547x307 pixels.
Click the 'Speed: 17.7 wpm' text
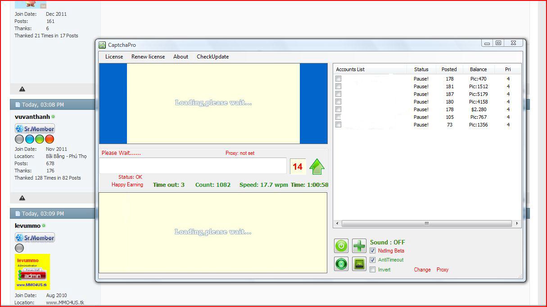(x=263, y=185)
